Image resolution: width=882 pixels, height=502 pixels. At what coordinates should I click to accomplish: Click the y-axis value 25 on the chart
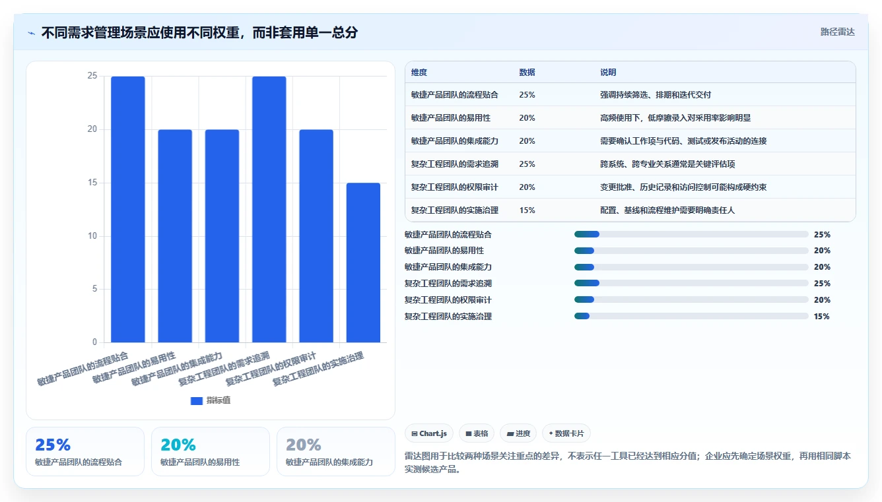pyautogui.click(x=92, y=77)
